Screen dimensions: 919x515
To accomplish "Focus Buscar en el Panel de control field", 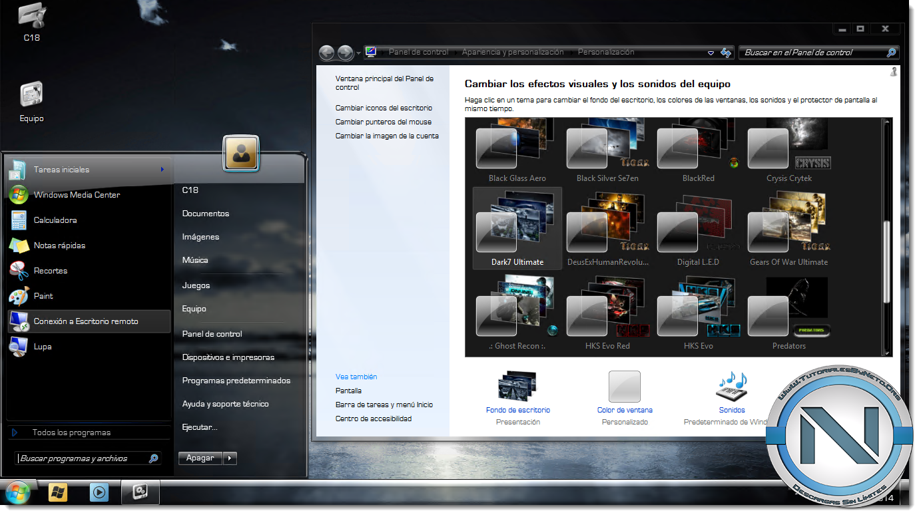I will pos(818,53).
